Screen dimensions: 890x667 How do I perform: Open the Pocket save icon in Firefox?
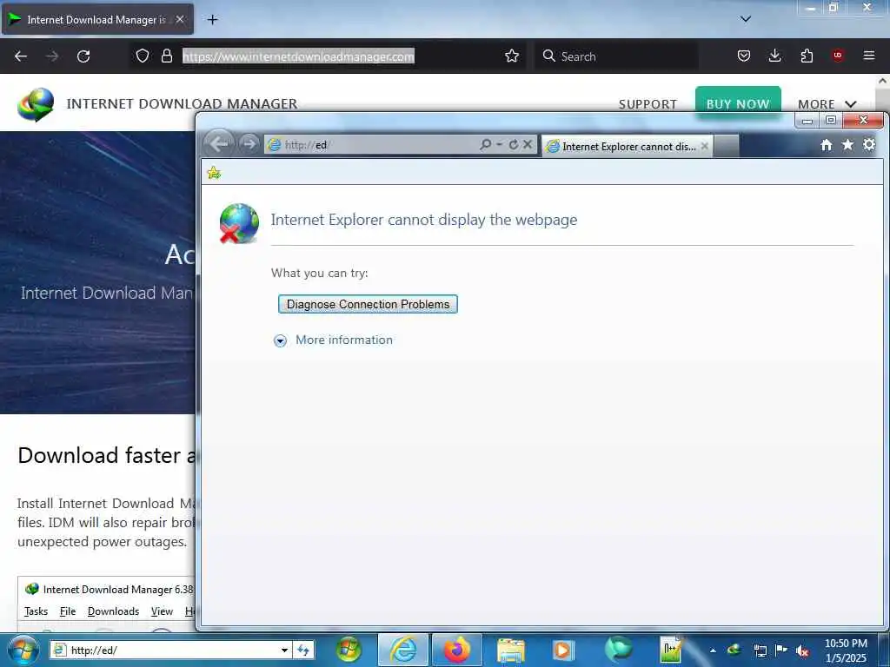(744, 56)
